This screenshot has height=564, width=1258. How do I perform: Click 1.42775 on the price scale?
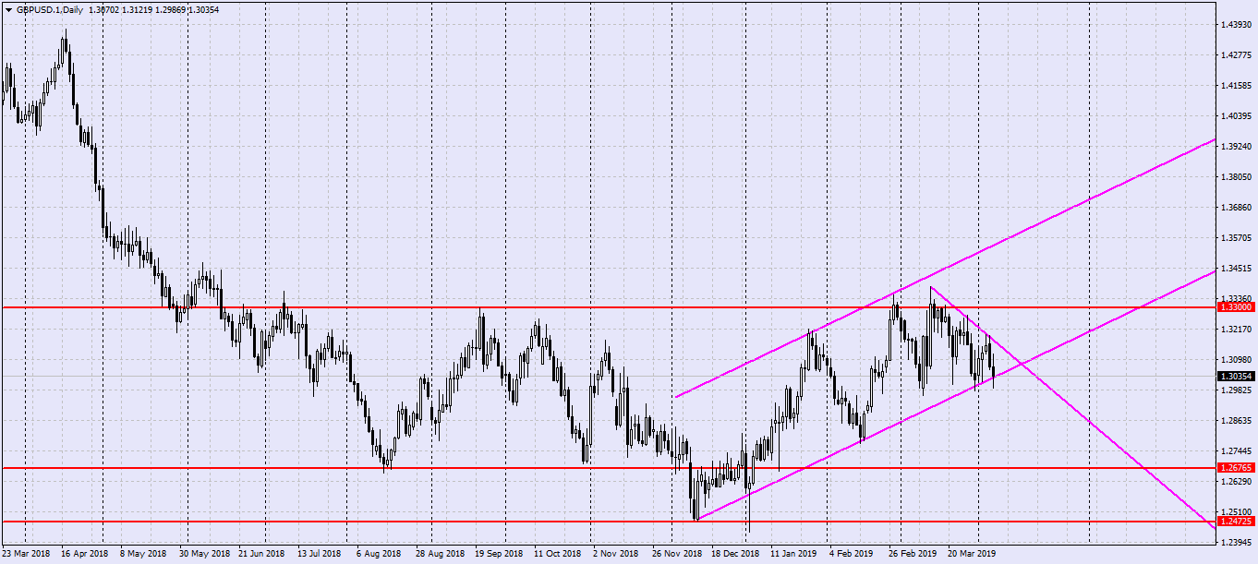coord(1236,54)
